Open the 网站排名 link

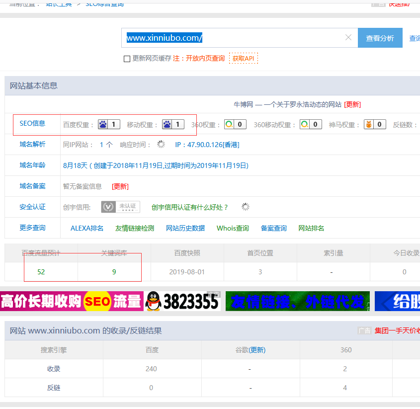[311, 228]
